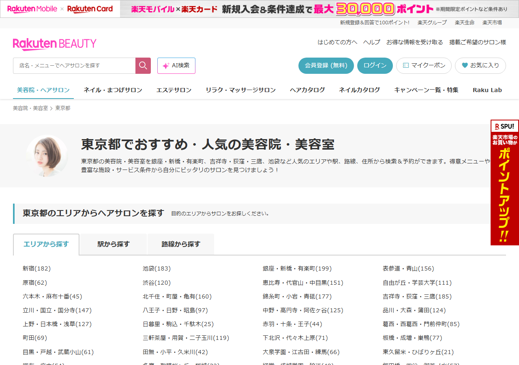Switch to 路線から探す tab
The height and width of the screenshot is (365, 519).
[x=181, y=244]
